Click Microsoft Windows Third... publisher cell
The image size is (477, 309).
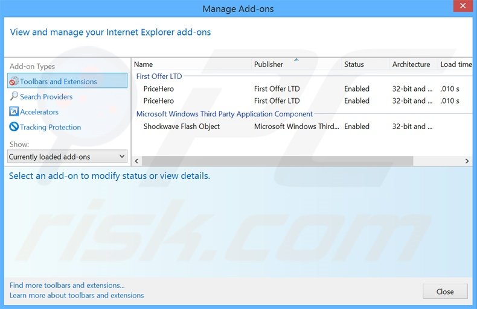tap(296, 126)
